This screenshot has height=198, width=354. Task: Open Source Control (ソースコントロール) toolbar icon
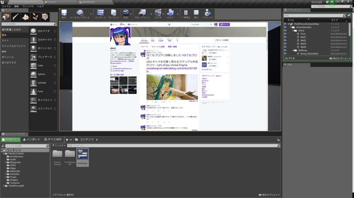pyautogui.click(x=80, y=14)
